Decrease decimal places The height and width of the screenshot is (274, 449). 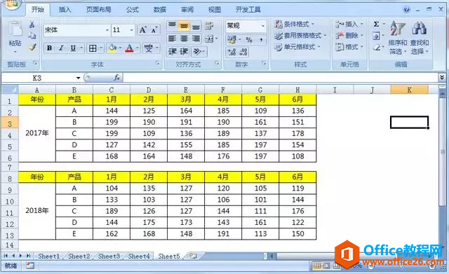(x=243, y=52)
